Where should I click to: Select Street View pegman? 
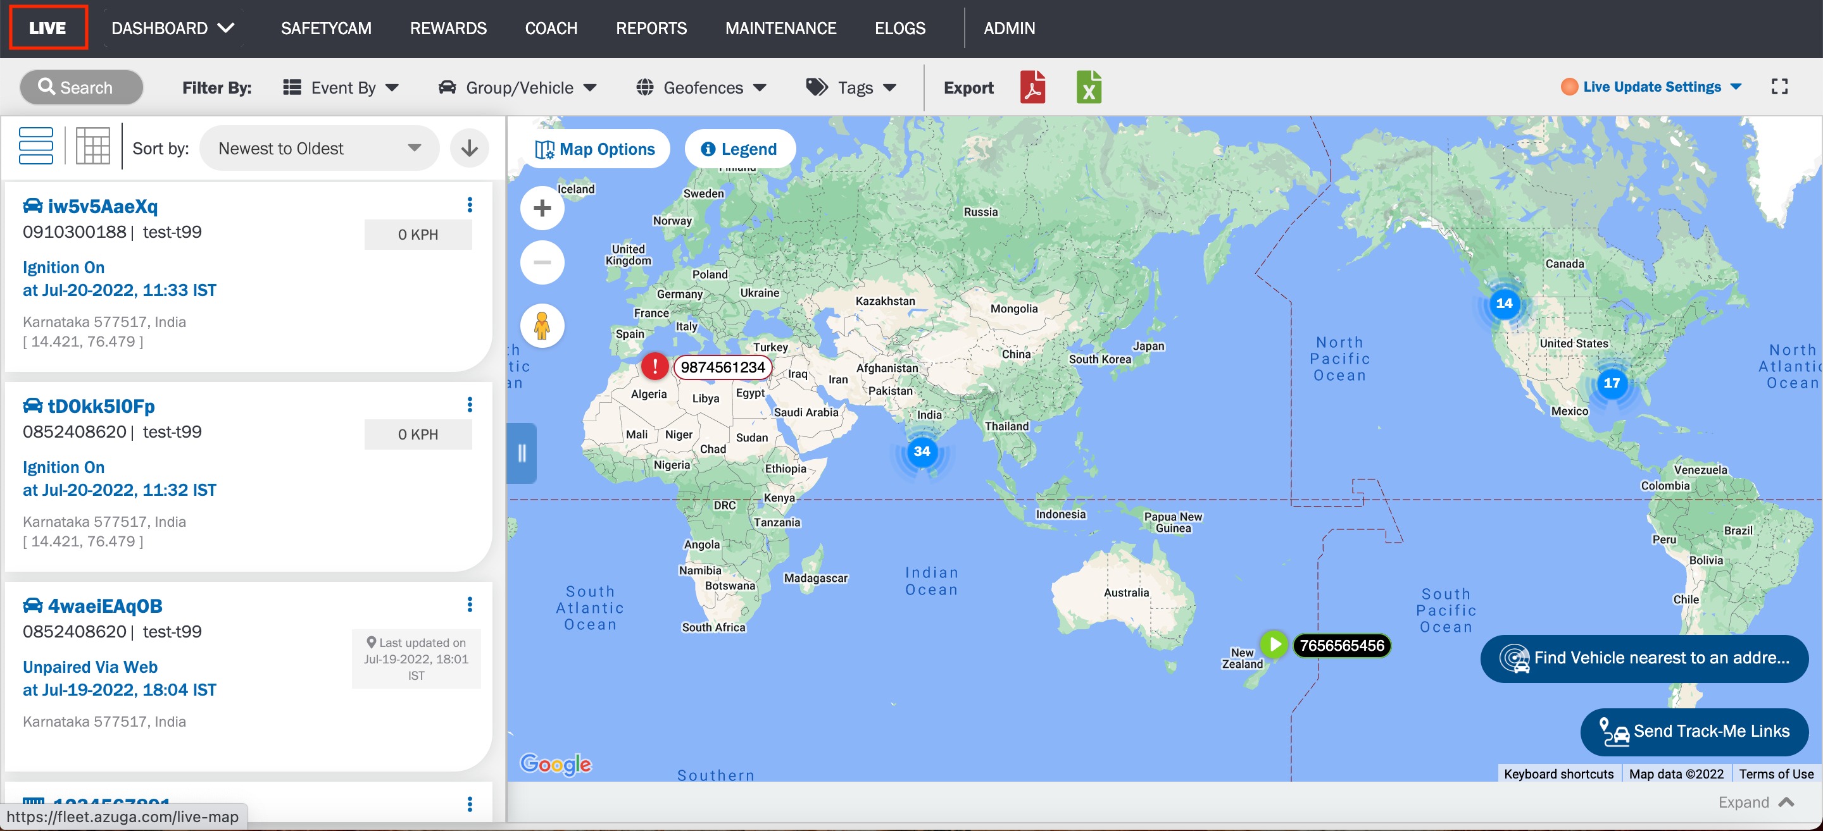[542, 326]
